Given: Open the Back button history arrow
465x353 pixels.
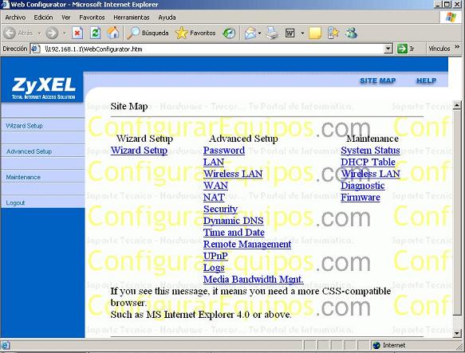Looking at the screenshot, I should pos(39,33).
